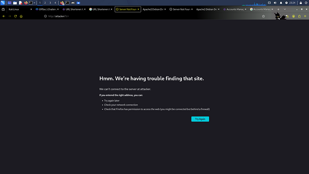
Task: Open a new tab with the plus button
Action: pyautogui.click(x=278, y=9)
